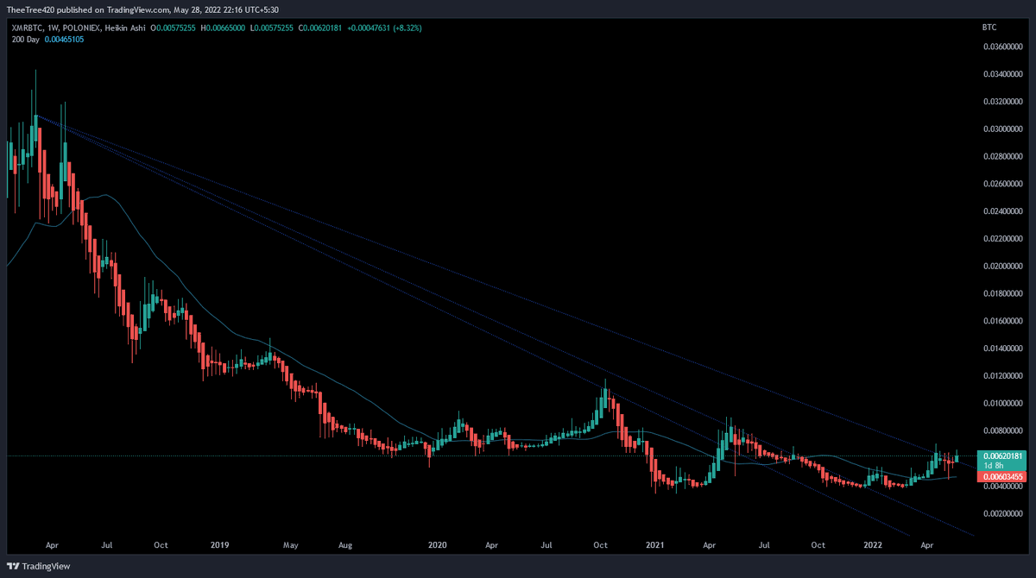Click the Oct label just before 2022
Image resolution: width=1036 pixels, height=578 pixels.
pyautogui.click(x=818, y=546)
